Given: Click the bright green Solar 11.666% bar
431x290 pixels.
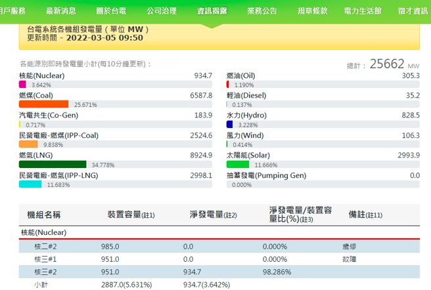Looking at the screenshot, I should [238, 164].
